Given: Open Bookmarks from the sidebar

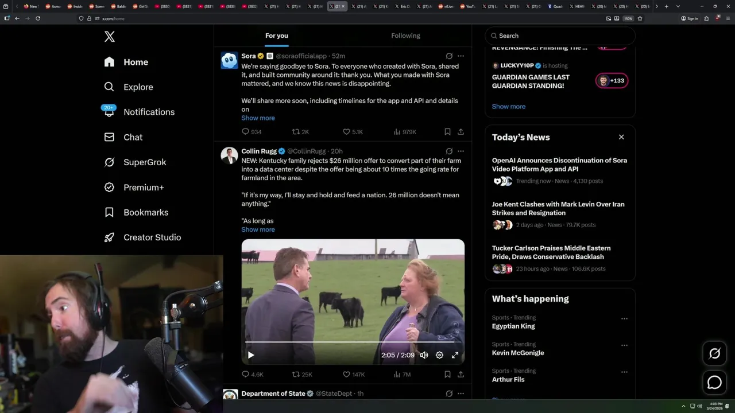Looking at the screenshot, I should pyautogui.click(x=136, y=212).
